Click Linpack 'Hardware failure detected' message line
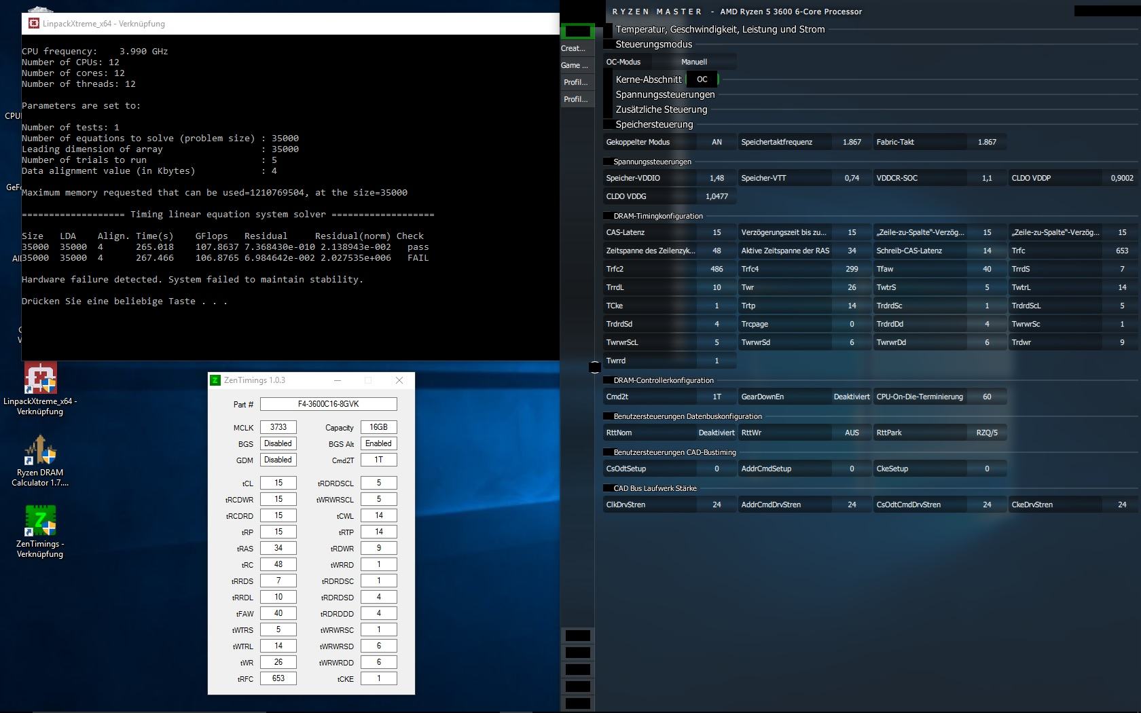Viewport: 1141px width, 713px height. click(x=192, y=280)
